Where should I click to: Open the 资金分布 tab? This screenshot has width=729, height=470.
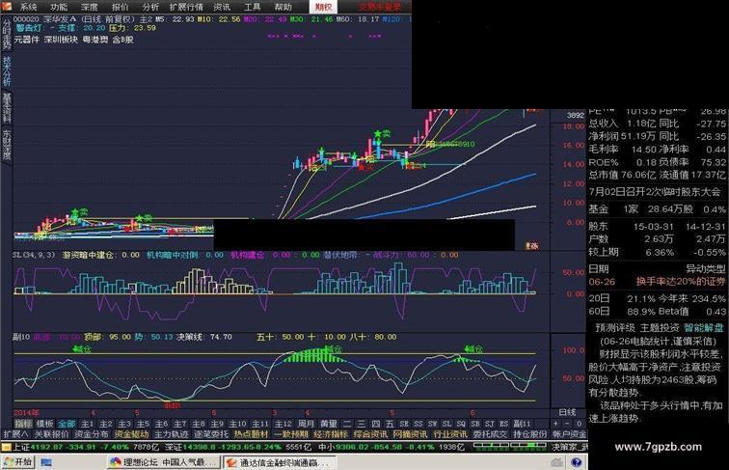[x=91, y=434]
